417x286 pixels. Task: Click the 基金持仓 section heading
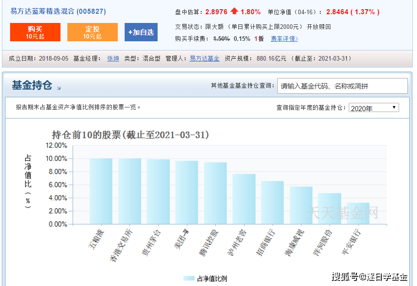[x=32, y=85]
